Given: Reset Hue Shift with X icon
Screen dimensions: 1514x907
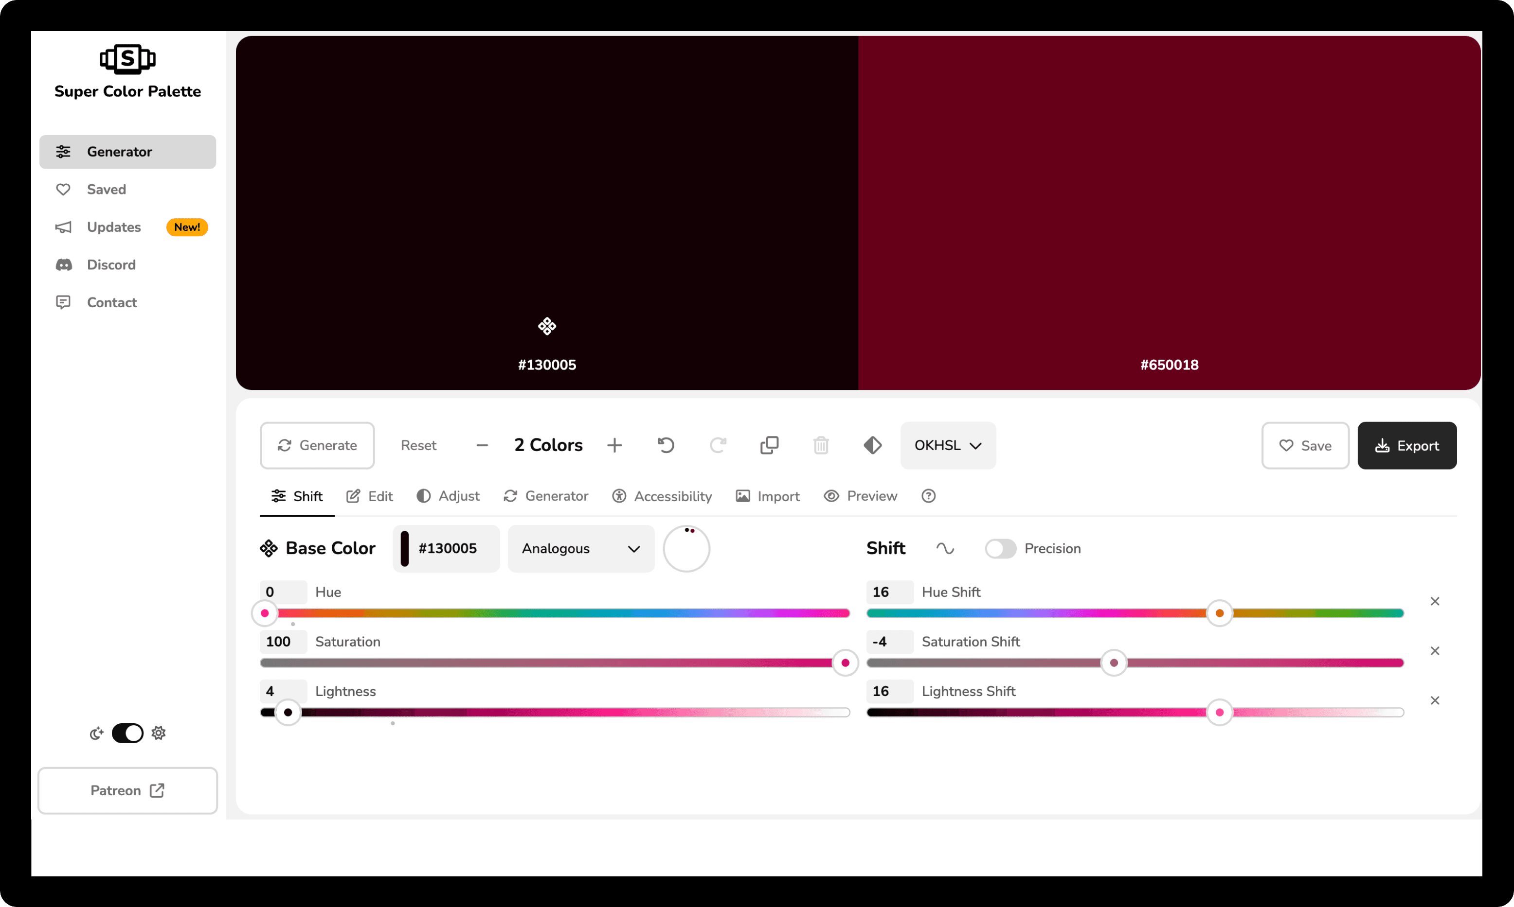Looking at the screenshot, I should coord(1435,601).
